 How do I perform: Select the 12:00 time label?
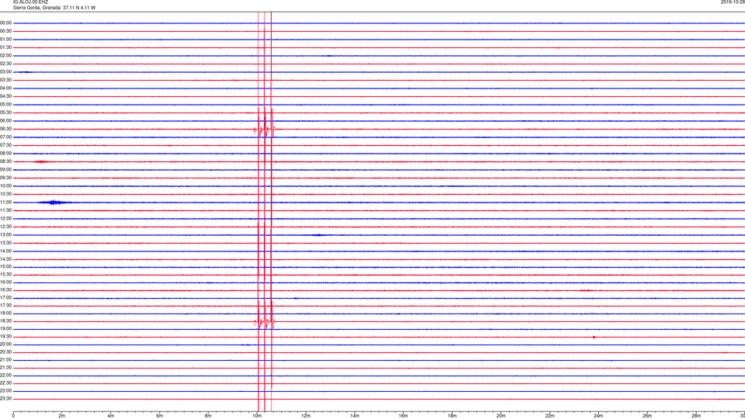pos(5,219)
